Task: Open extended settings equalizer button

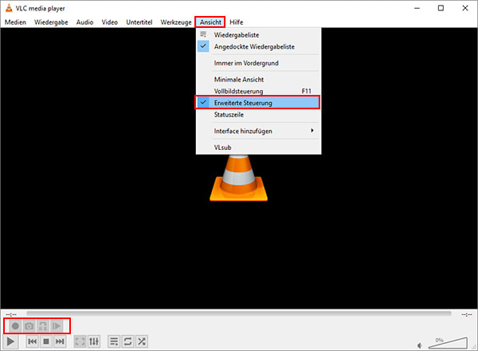Action: coord(94,341)
